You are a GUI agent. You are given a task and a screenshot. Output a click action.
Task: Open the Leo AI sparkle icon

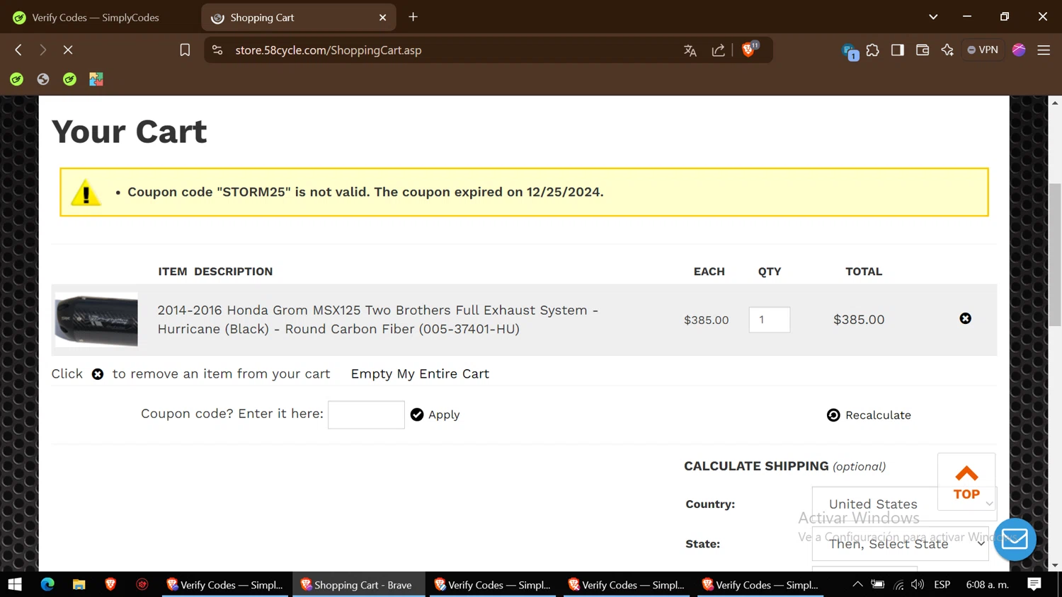tap(947, 50)
